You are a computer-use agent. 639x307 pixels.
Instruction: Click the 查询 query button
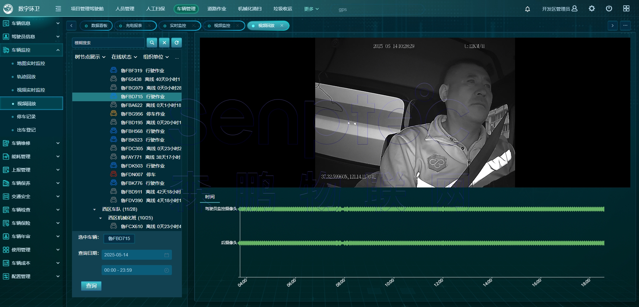[91, 286]
